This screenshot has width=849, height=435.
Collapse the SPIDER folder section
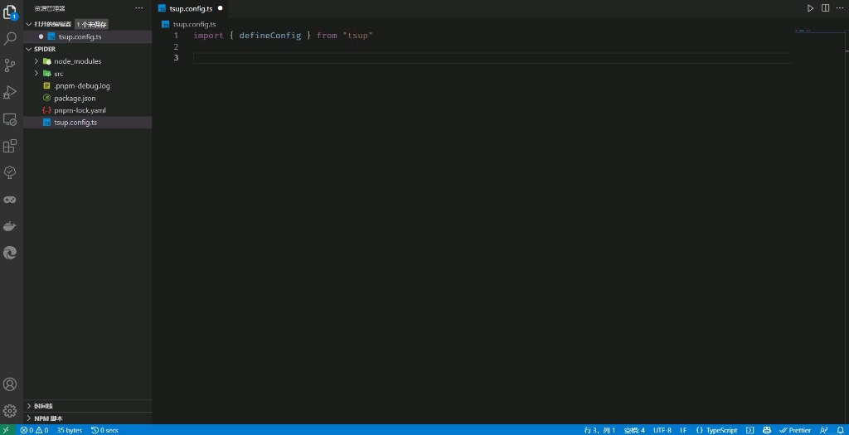[29, 49]
